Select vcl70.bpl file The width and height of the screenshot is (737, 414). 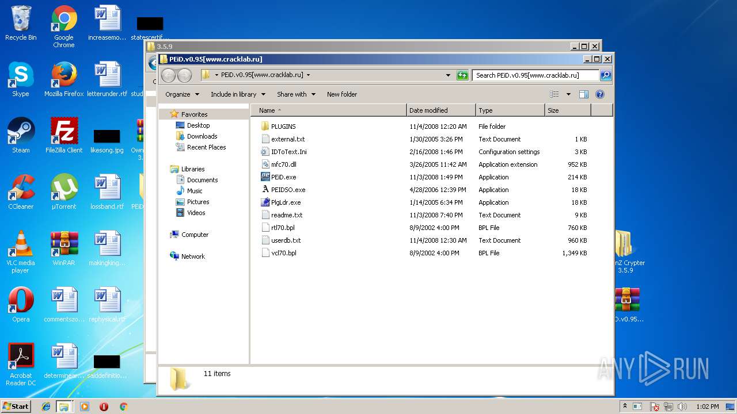[x=284, y=253]
